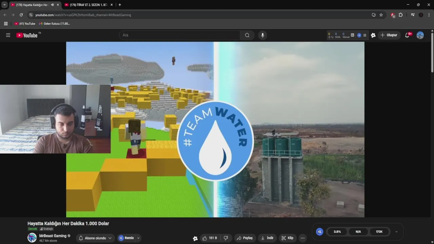Go forward in browser history
Viewport: 434px width, 244px height.
click(x=13, y=15)
